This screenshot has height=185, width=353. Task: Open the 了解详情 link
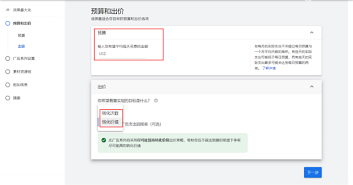click(269, 68)
